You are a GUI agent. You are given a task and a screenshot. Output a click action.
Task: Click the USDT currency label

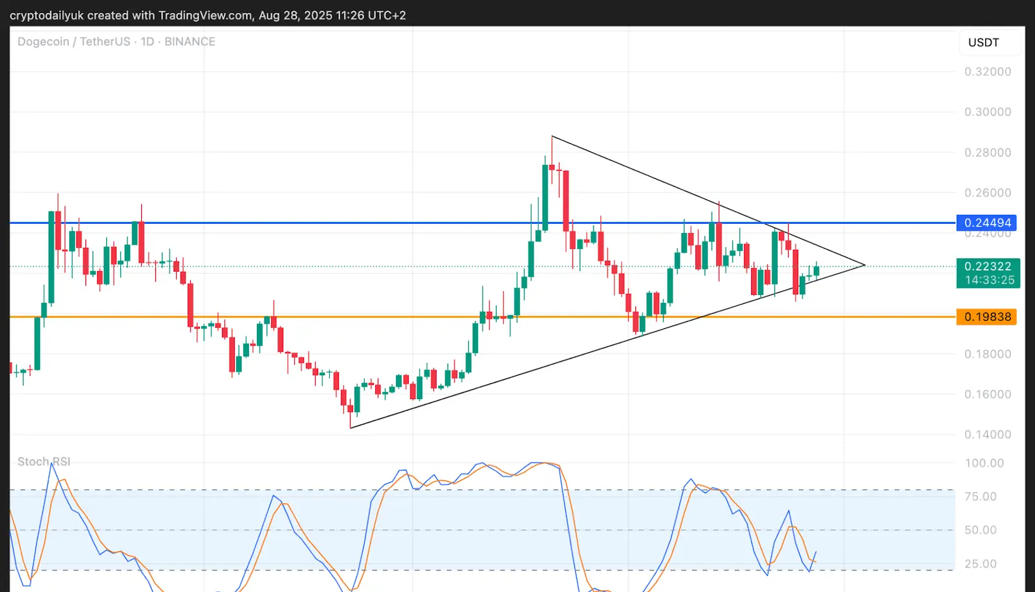pyautogui.click(x=983, y=43)
